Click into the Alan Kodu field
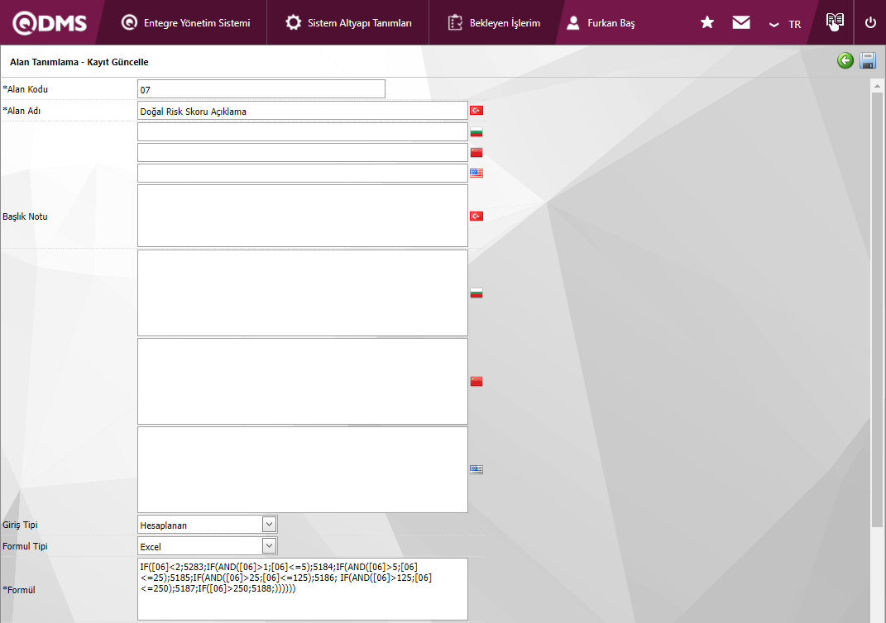The image size is (886, 623). click(261, 89)
